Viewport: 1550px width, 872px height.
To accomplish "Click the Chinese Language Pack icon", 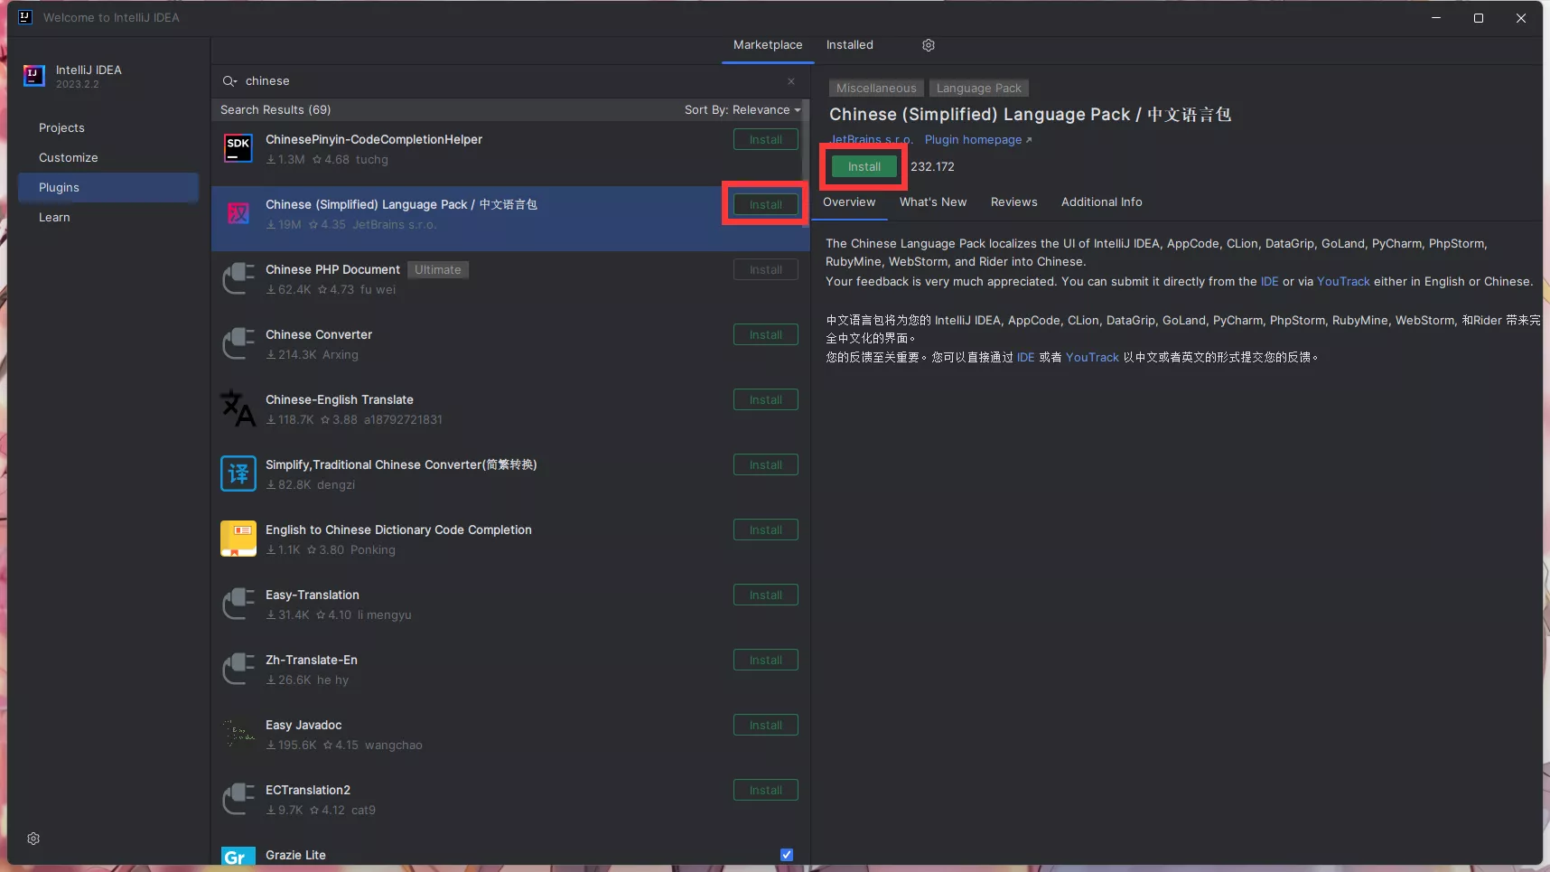I will pos(238,214).
